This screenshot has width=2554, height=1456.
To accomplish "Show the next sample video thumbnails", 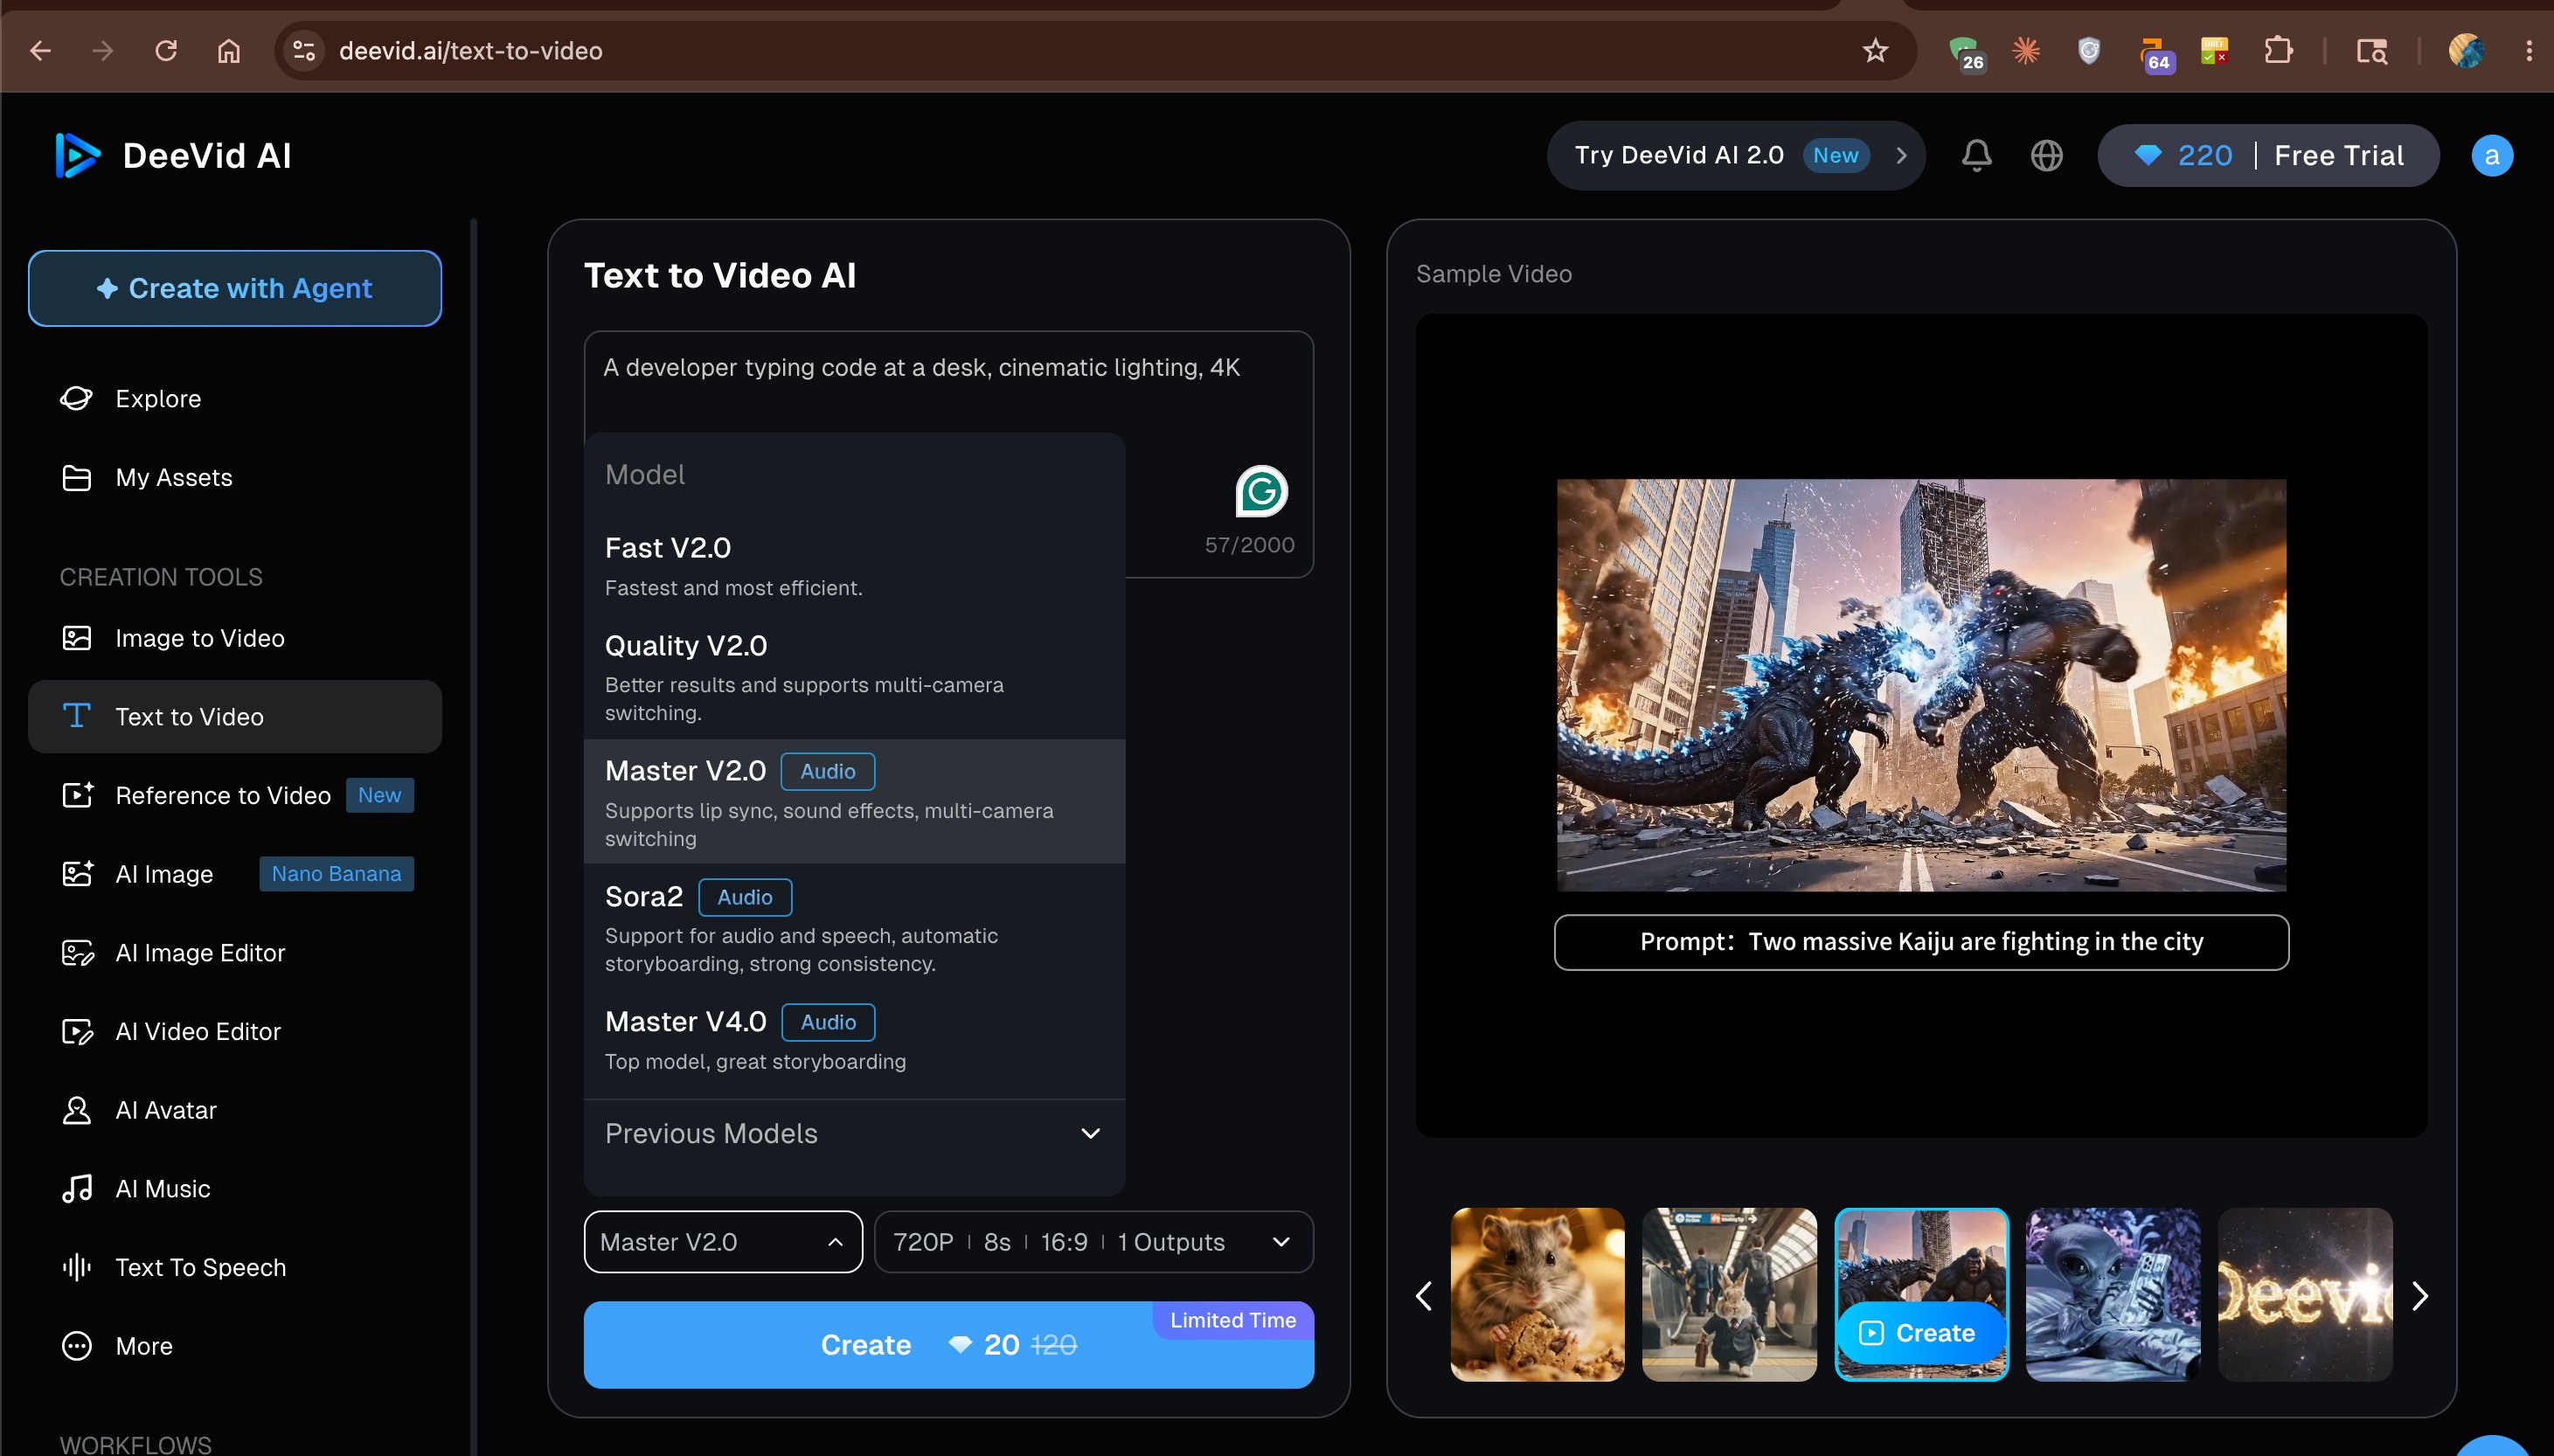I will [2420, 1295].
